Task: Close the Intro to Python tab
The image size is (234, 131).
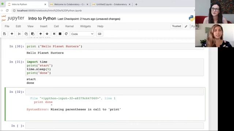Action: point(45,4)
